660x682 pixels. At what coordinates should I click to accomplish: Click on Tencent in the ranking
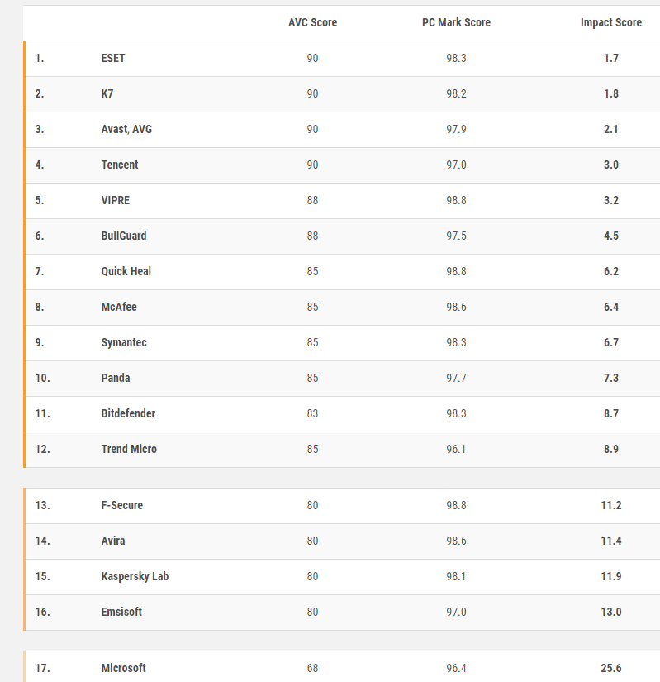point(120,165)
